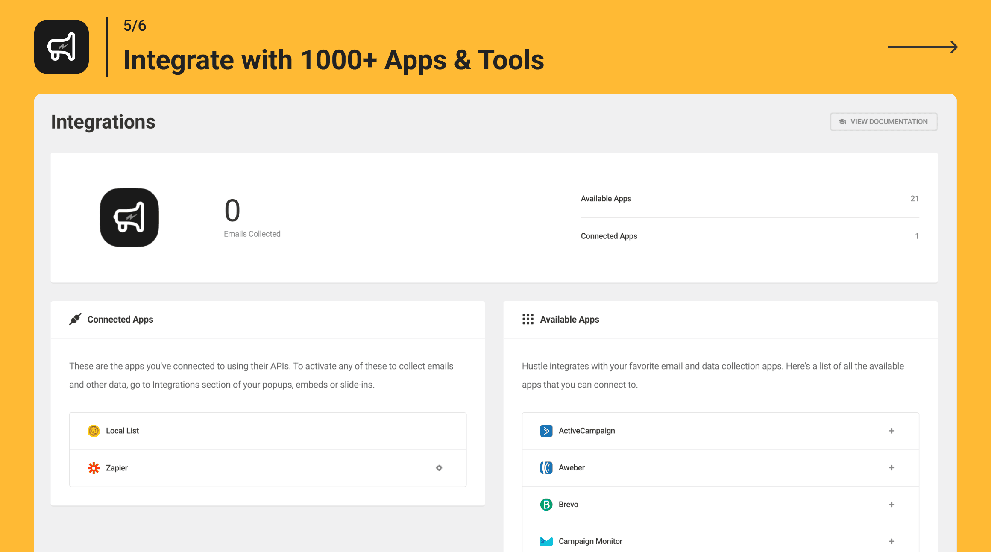Add the Aweber integration with plus
The height and width of the screenshot is (552, 991).
pyautogui.click(x=891, y=467)
